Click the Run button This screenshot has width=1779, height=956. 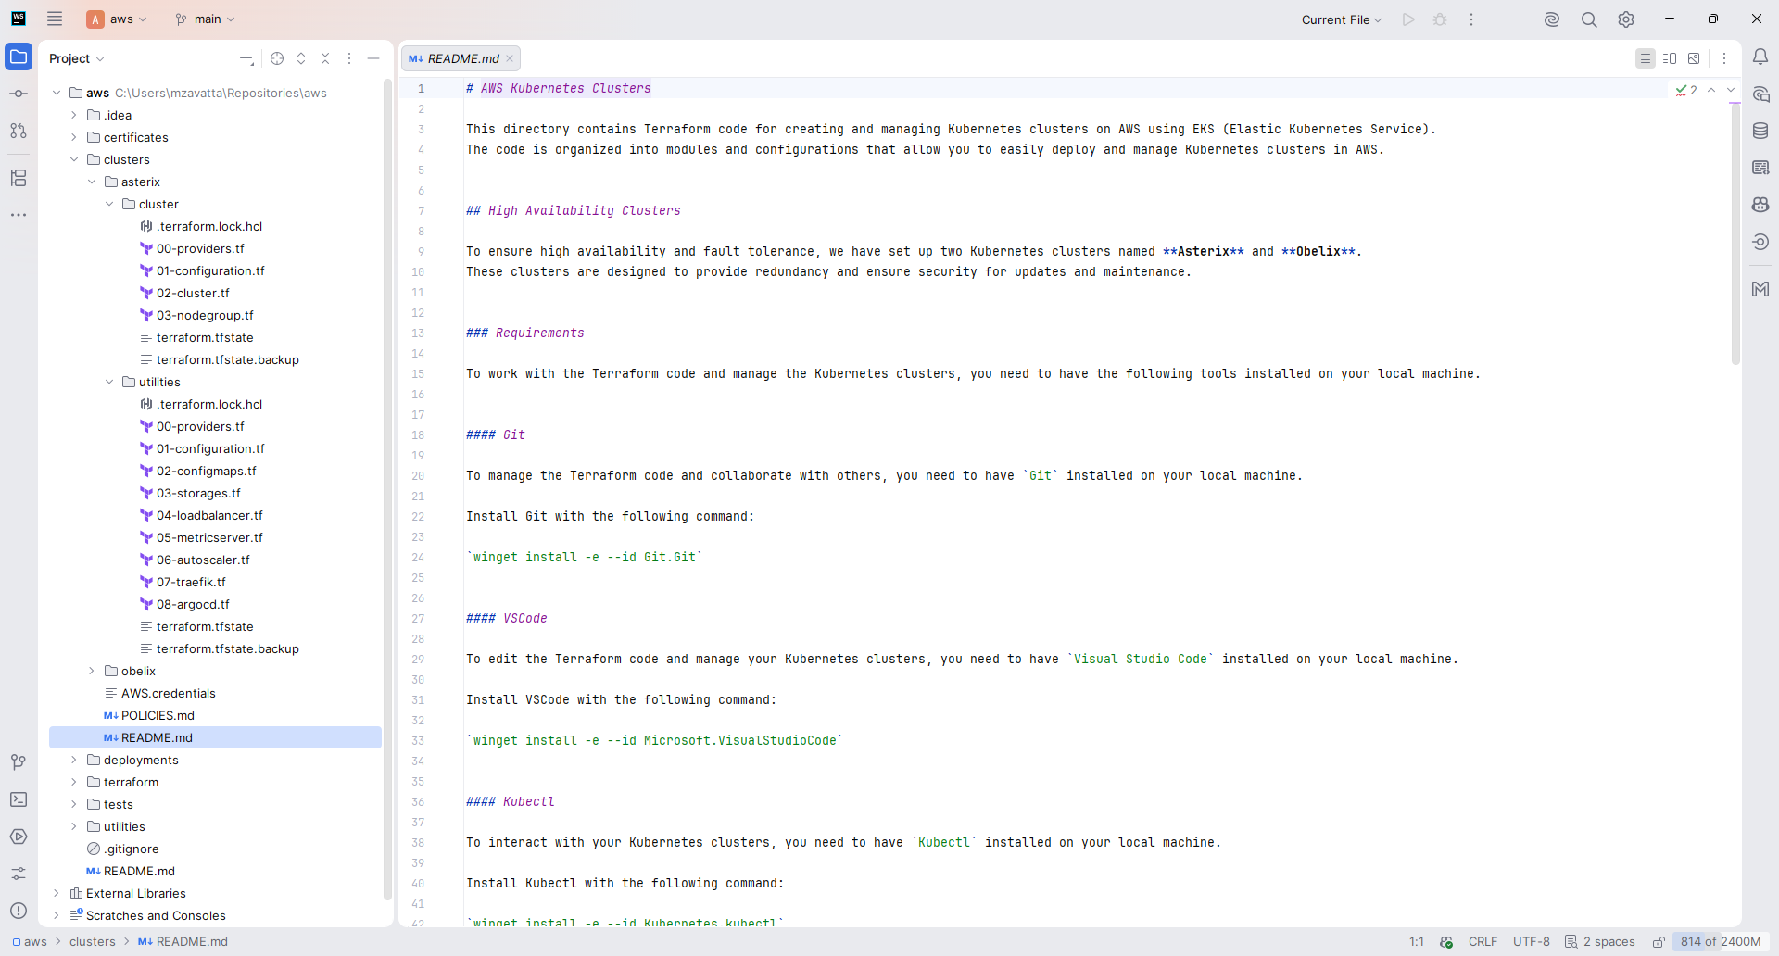(1408, 19)
